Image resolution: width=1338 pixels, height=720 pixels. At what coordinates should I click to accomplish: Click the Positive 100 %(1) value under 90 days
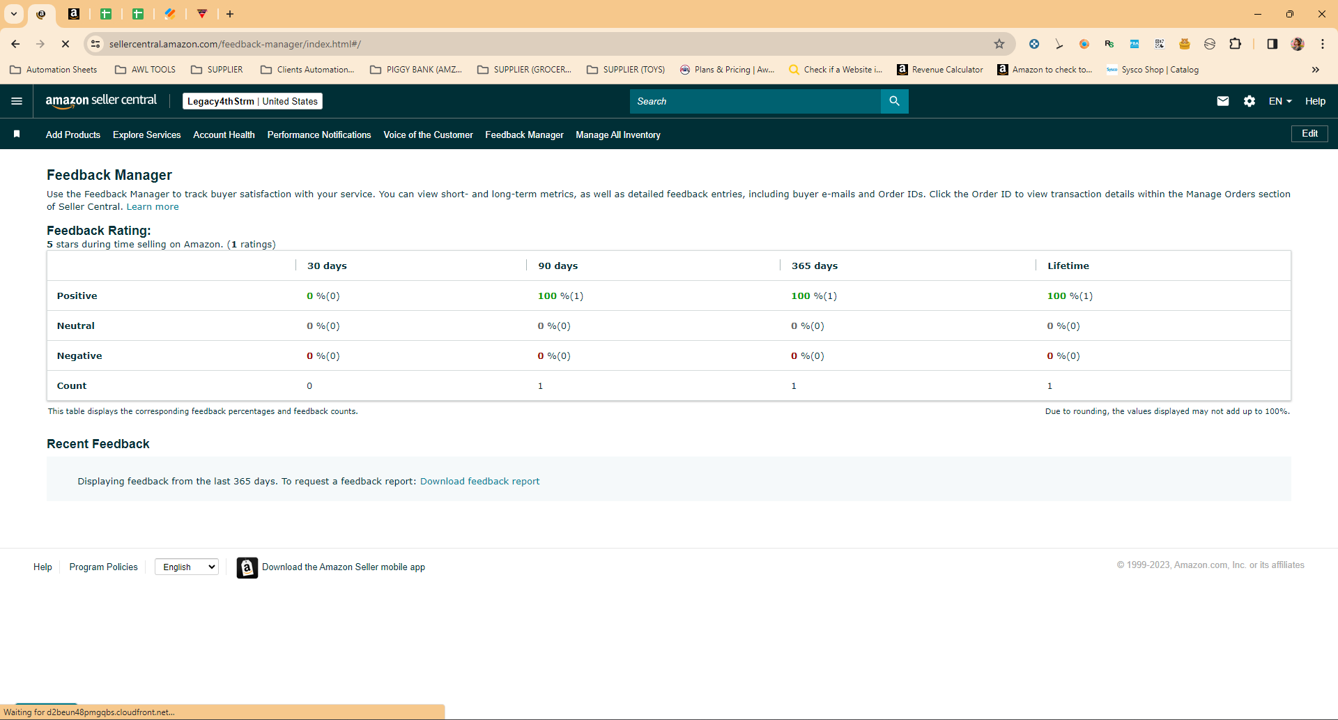pyautogui.click(x=560, y=296)
